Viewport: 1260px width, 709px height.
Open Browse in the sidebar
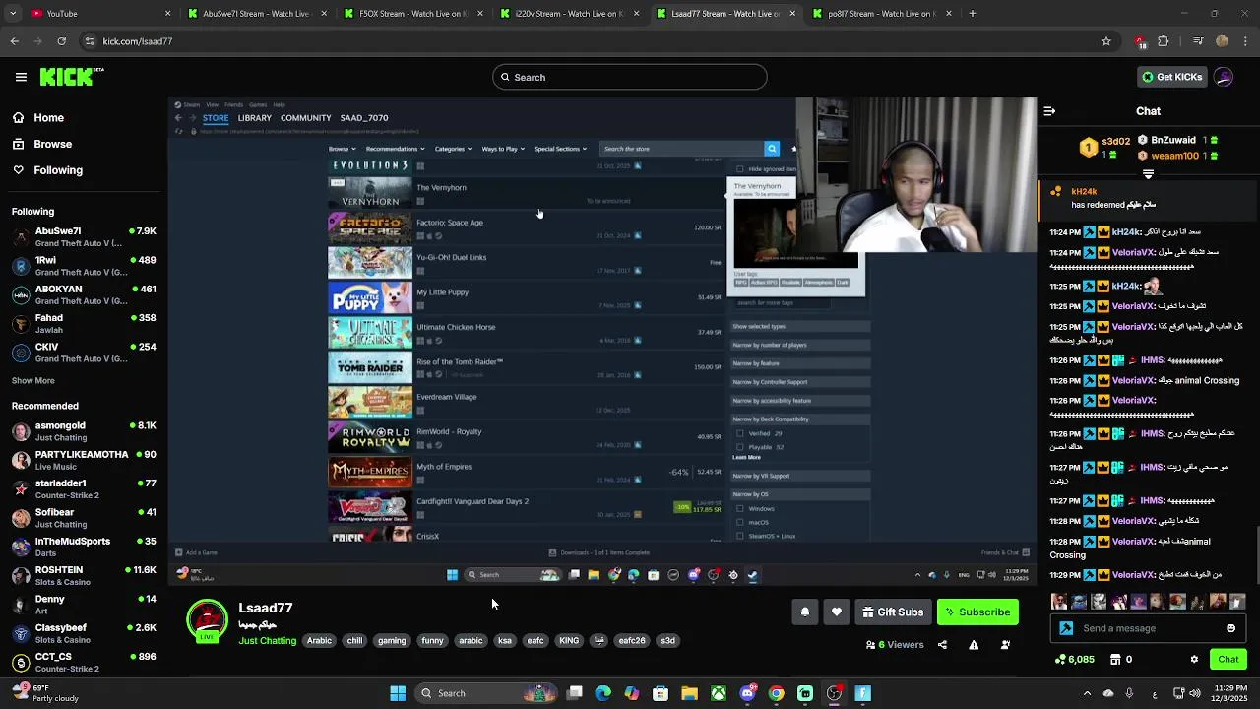pos(52,144)
